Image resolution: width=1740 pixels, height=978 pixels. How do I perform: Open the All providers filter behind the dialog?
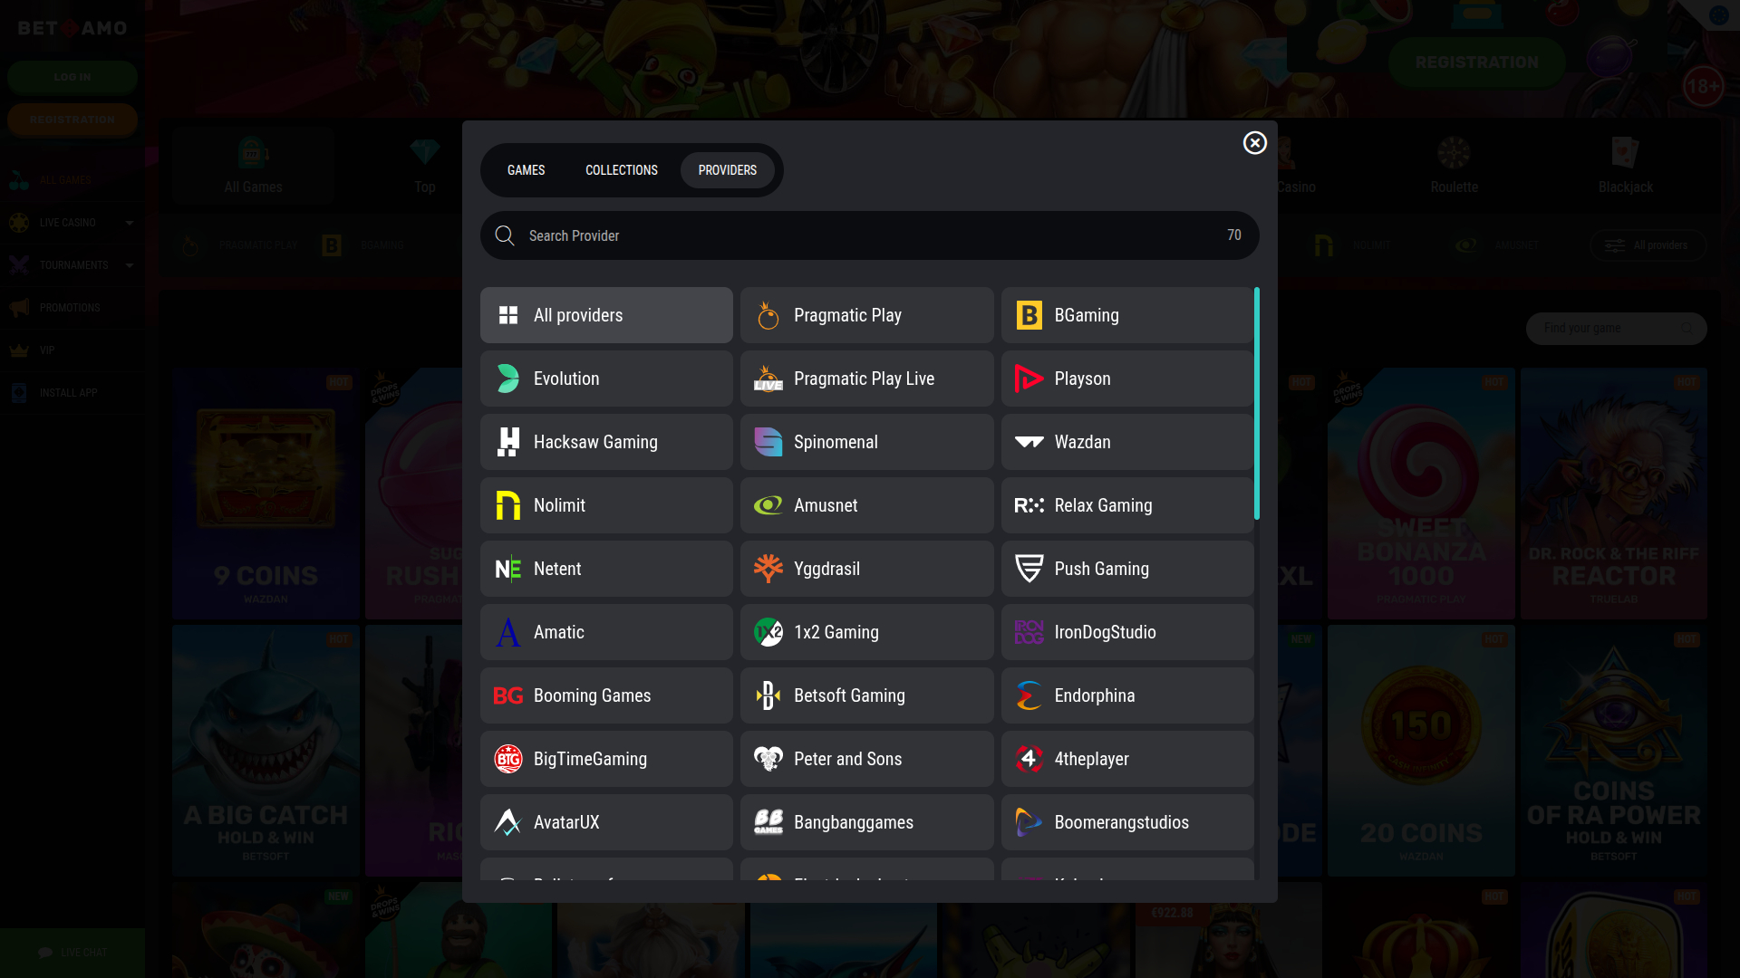[x=1648, y=245]
